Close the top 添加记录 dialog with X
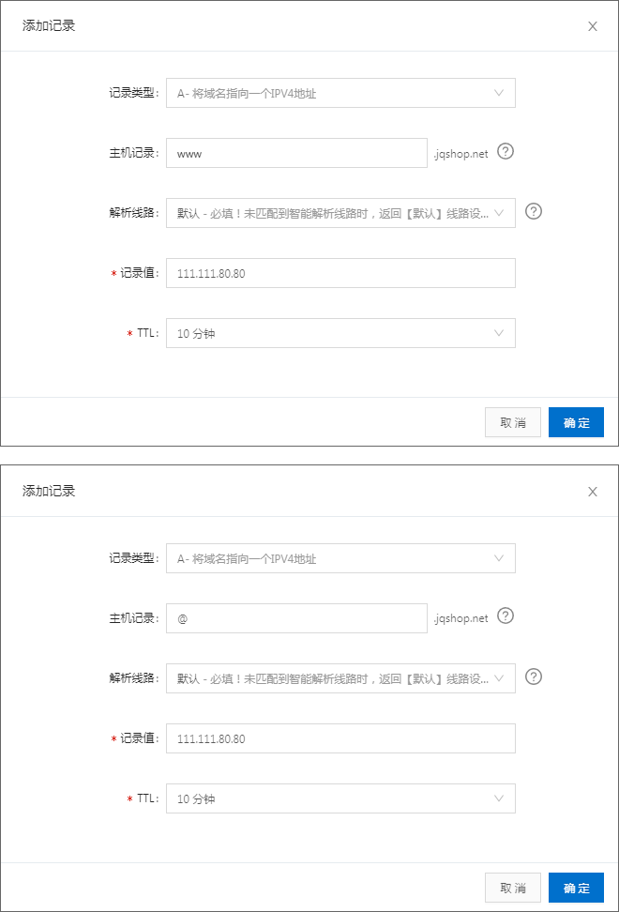 [x=592, y=26]
